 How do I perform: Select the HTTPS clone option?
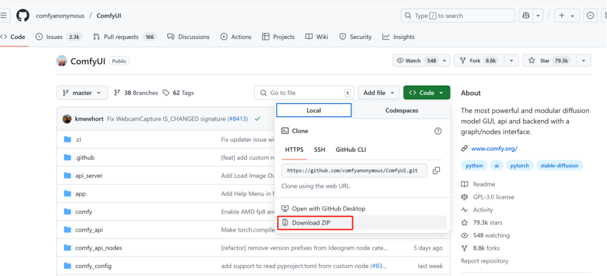(294, 150)
